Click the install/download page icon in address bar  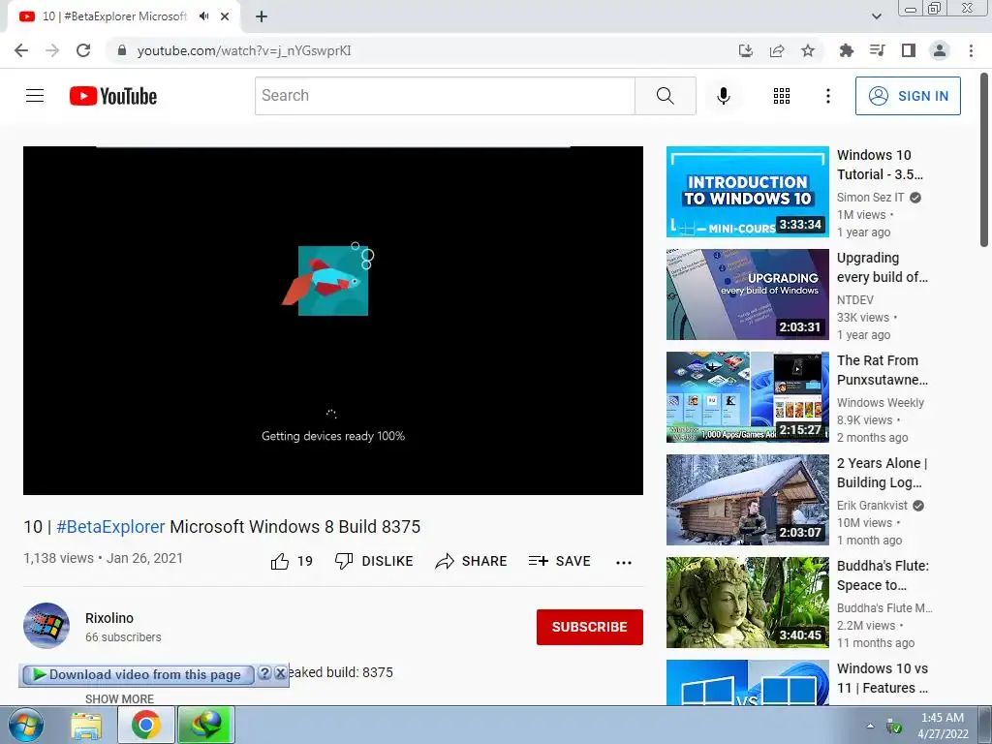point(746,50)
